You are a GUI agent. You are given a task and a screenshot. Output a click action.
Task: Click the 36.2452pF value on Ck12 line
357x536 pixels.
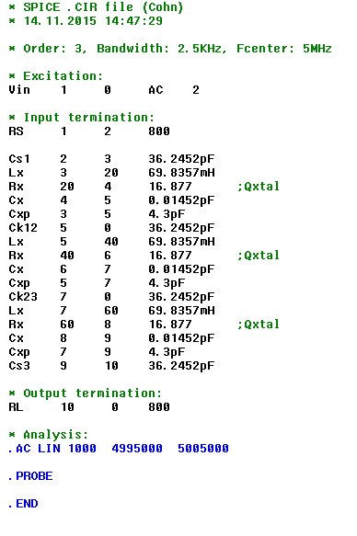181,228
